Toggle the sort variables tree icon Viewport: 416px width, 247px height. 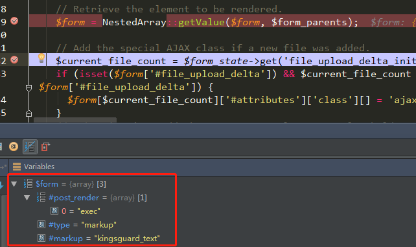30,147
